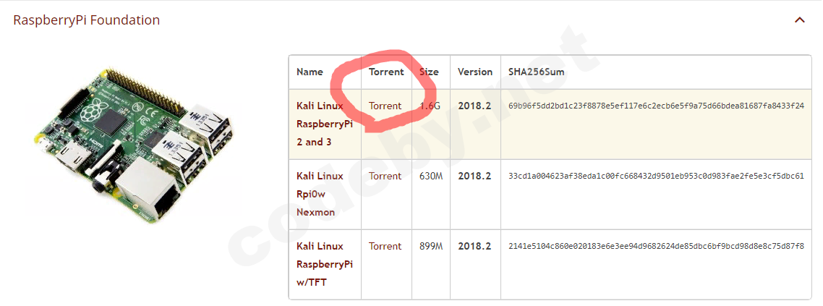Open Kali Linux Rpi0w Nexmon link
823x306 pixels.
pos(320,194)
